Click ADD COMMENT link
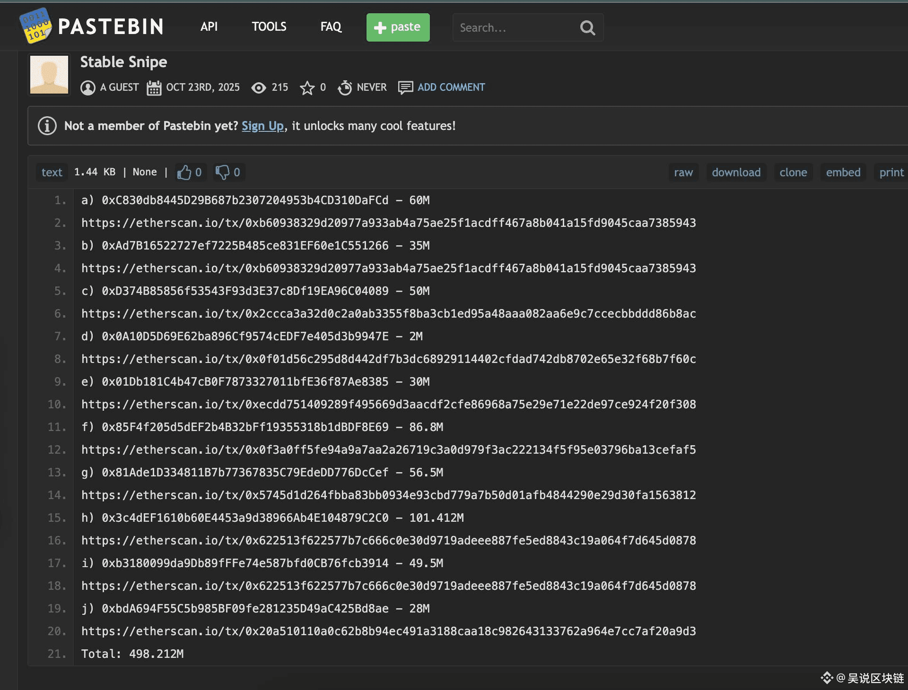The width and height of the screenshot is (908, 690). [451, 87]
